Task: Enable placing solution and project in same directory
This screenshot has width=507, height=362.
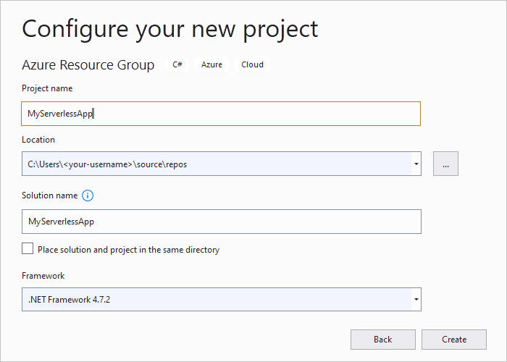Action: click(x=28, y=249)
